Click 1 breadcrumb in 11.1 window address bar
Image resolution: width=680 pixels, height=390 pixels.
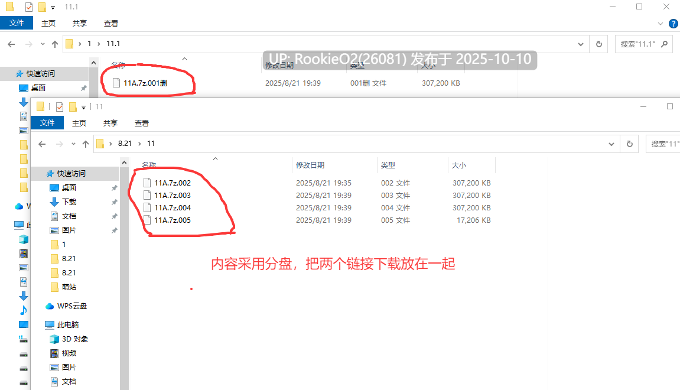pos(89,44)
